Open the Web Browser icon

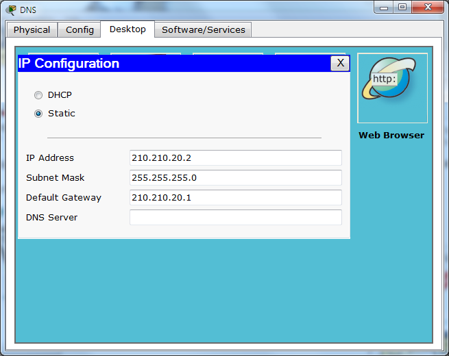392,88
